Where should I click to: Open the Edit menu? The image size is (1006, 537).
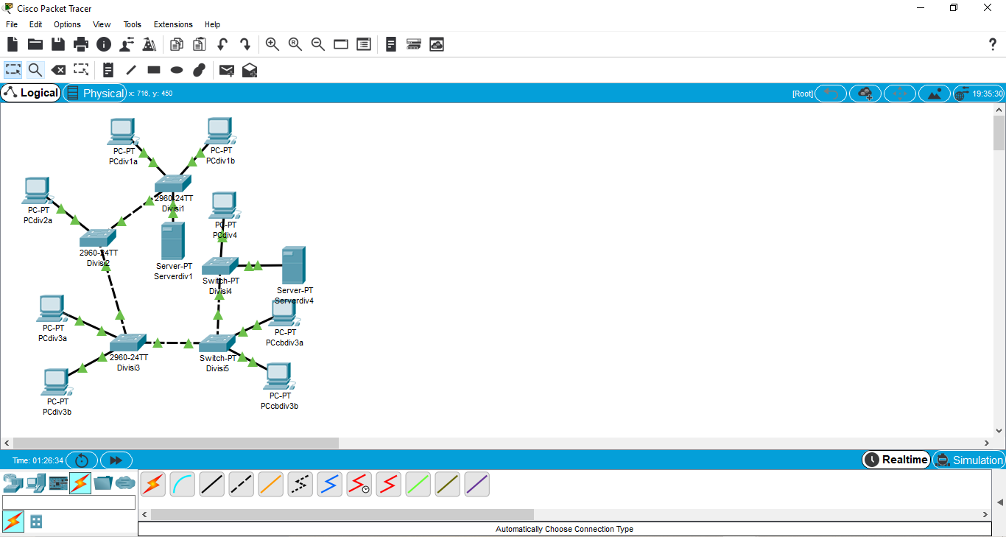tap(35, 24)
